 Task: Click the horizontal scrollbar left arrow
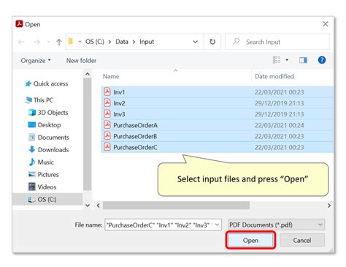98,206
